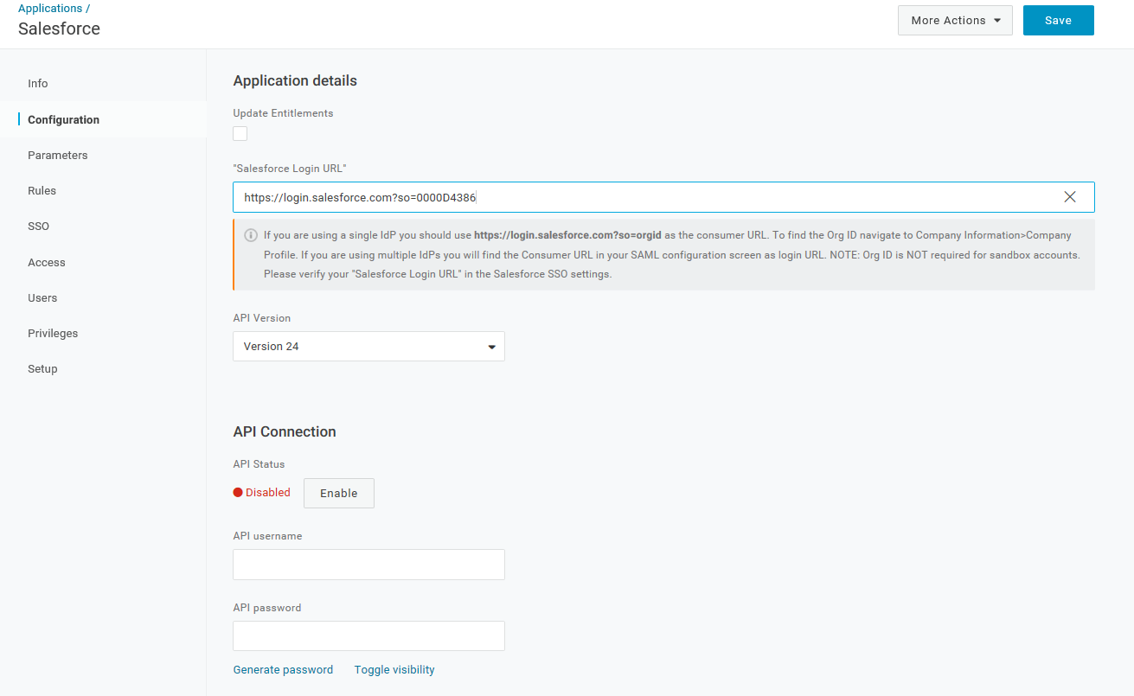Expand the More Actions menu
Screen dimensions: 1134x696
click(x=955, y=21)
